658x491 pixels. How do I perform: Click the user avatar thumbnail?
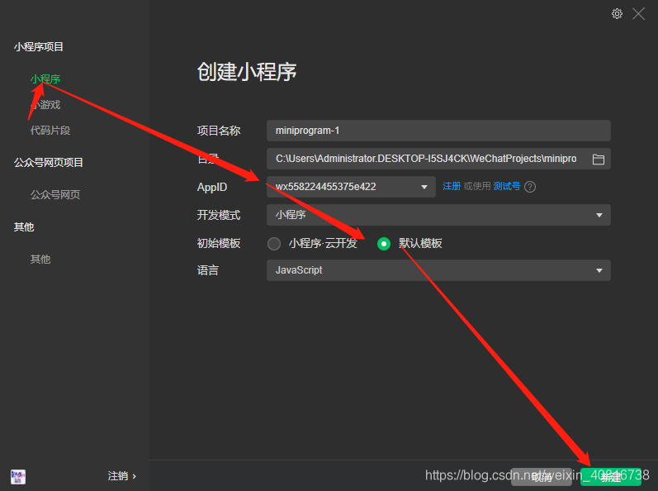[18, 477]
